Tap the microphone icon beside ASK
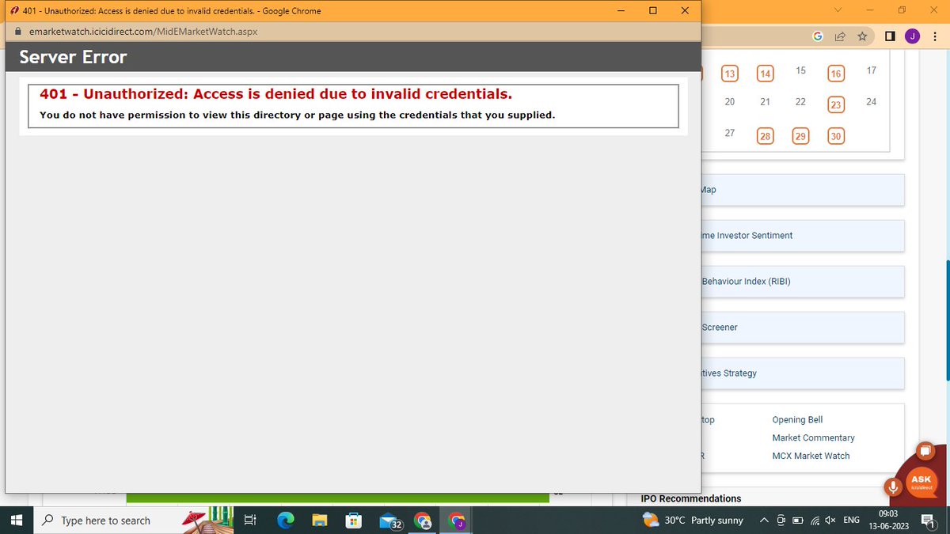950x534 pixels. point(894,487)
